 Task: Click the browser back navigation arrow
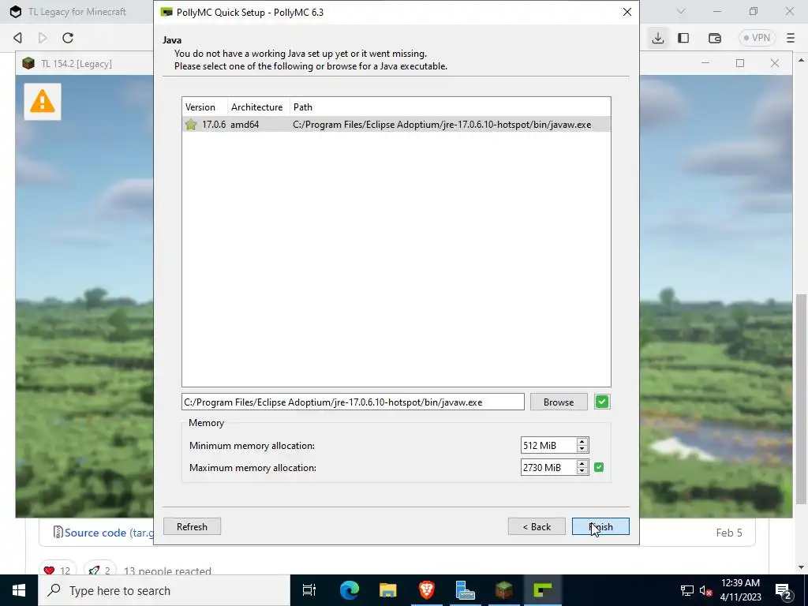pyautogui.click(x=18, y=38)
